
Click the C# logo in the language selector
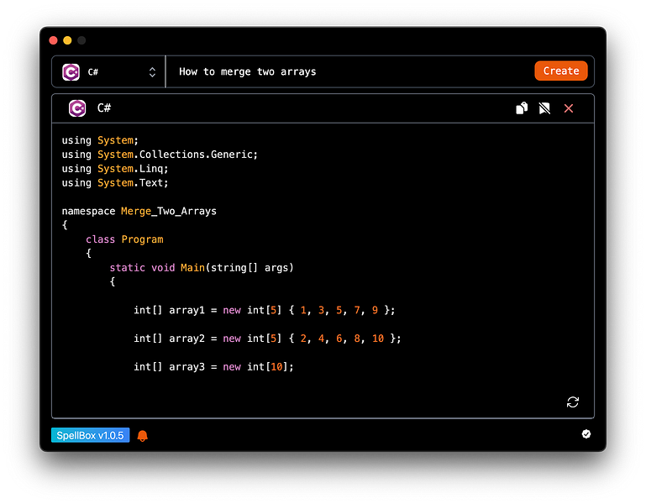[71, 72]
